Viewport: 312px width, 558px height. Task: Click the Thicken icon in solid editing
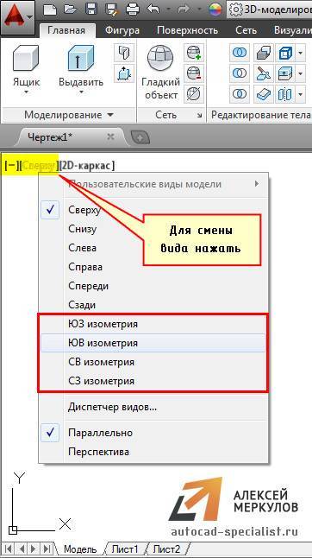coord(263,95)
